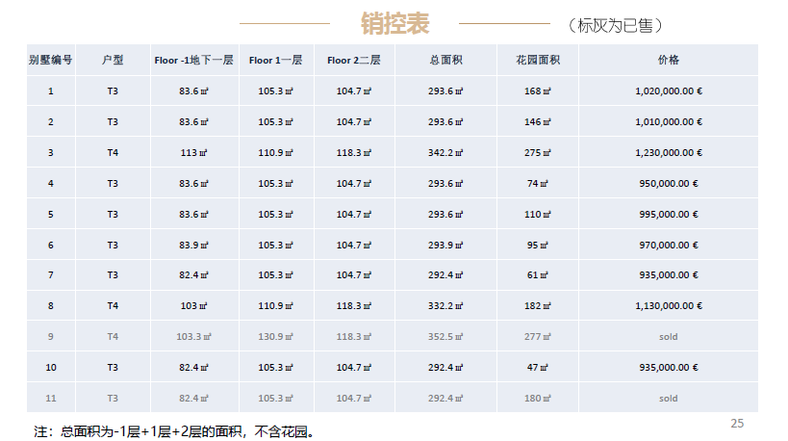Click price 1,010,000.00 € cell
788x441 pixels.
tap(669, 121)
